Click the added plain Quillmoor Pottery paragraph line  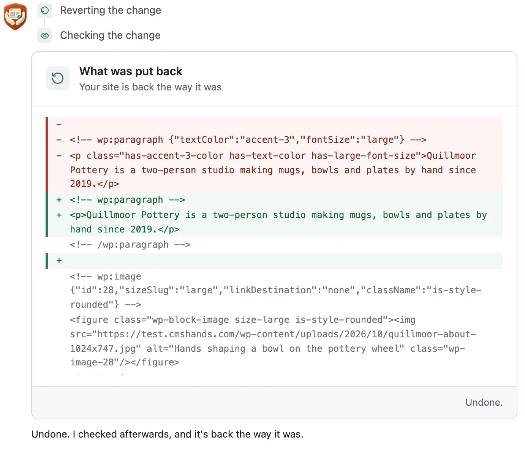point(274,222)
